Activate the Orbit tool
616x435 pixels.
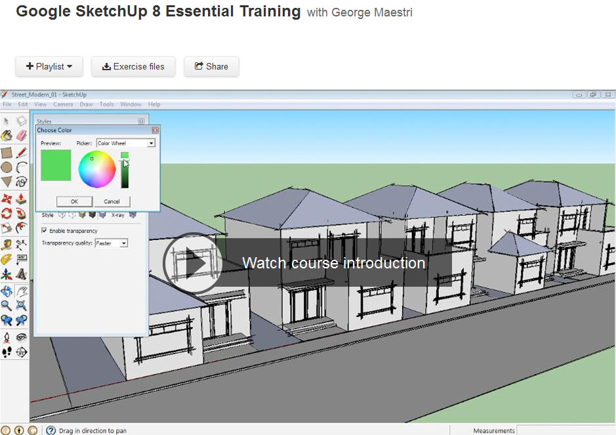click(x=7, y=291)
